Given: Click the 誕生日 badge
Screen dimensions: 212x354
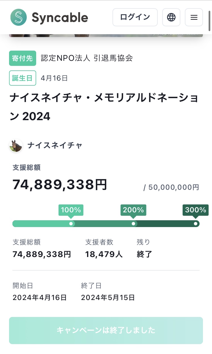Looking at the screenshot, I should point(23,78).
